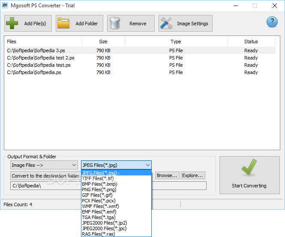
Task: Sort the list by the Type column header
Action: coord(176,41)
